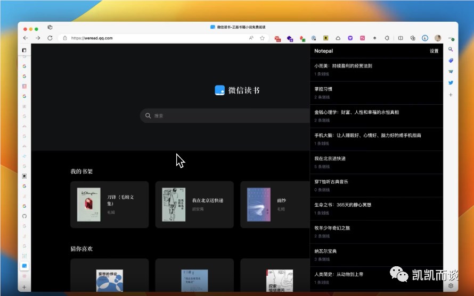Open the 刀锋（毛姆文集）book card
Screen dimensions: 474x296
[109, 205]
